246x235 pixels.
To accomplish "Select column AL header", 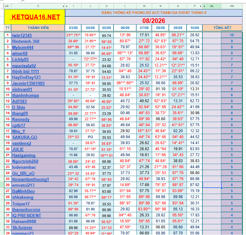I will (x=212, y=6).
